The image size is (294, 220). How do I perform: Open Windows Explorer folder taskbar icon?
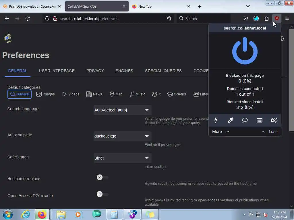pos(61,214)
